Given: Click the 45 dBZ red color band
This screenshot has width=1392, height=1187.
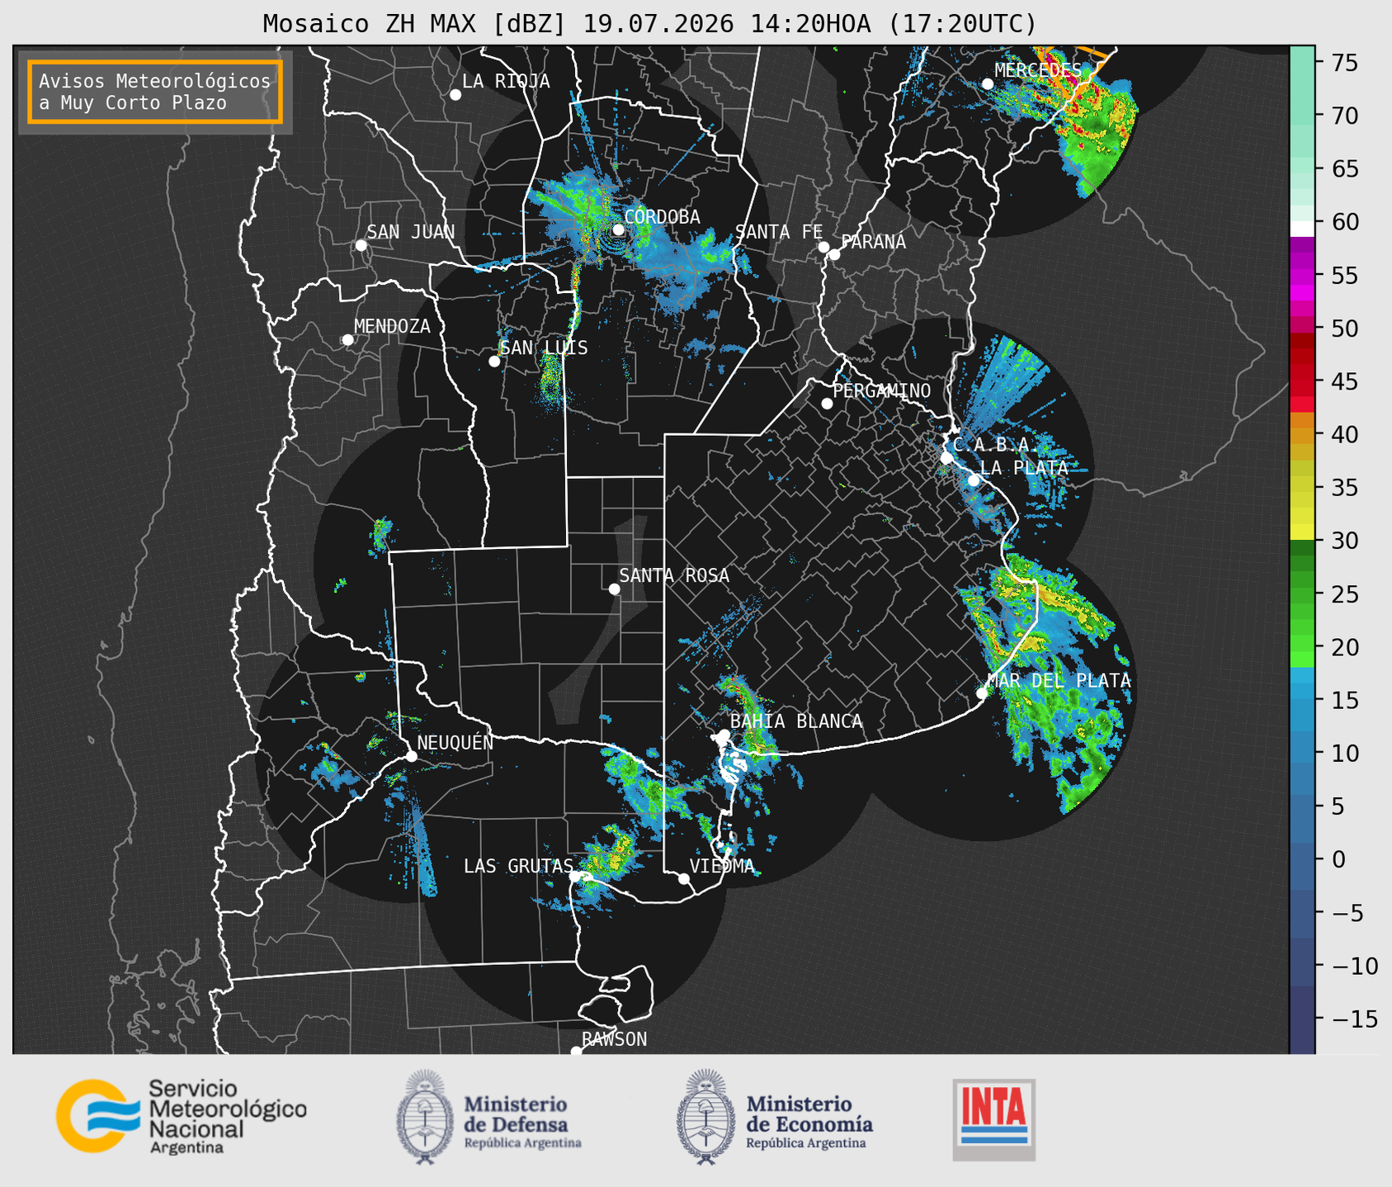Looking at the screenshot, I should tap(1302, 383).
